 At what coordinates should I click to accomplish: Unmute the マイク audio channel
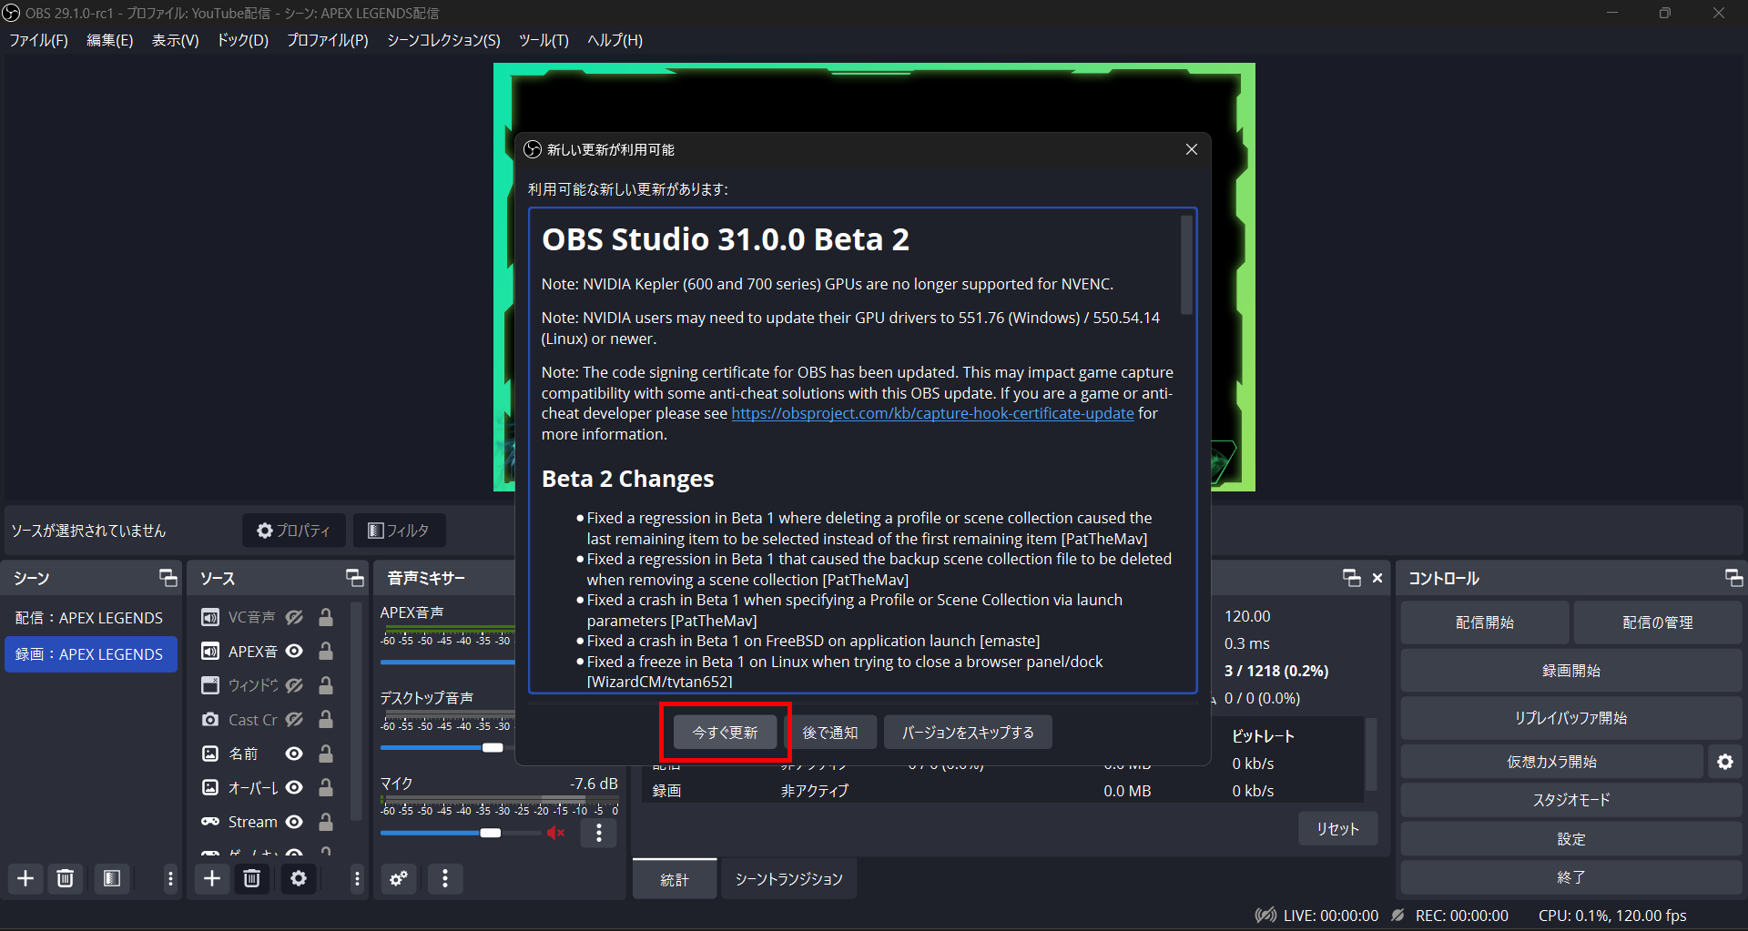[x=556, y=833]
